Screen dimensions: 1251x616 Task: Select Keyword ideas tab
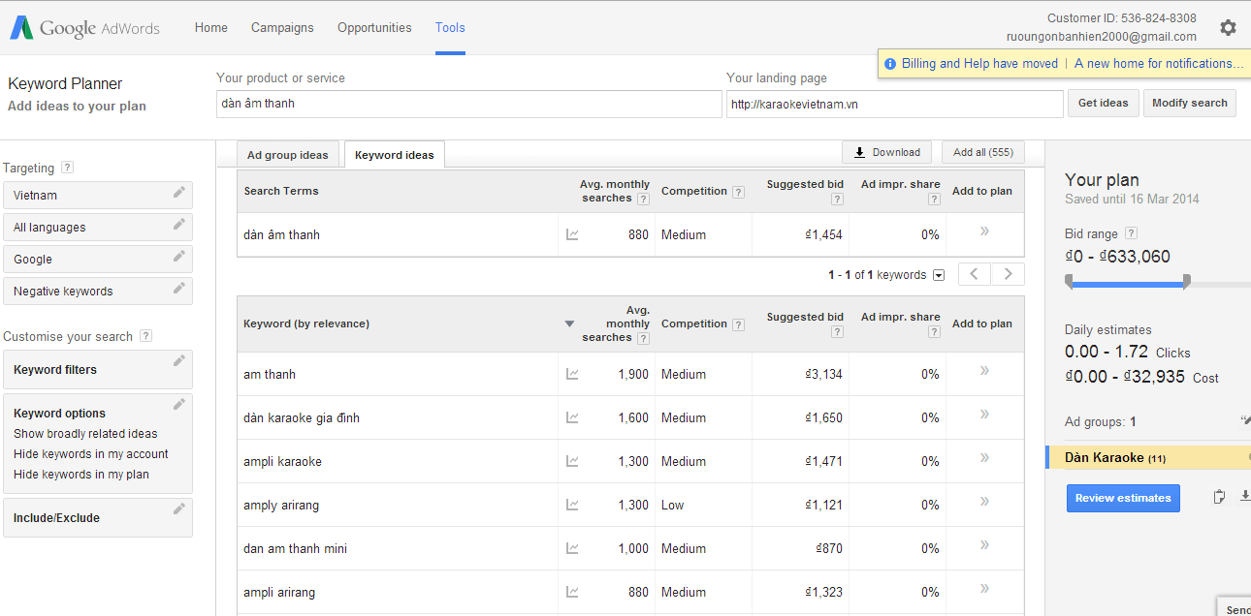tap(395, 155)
